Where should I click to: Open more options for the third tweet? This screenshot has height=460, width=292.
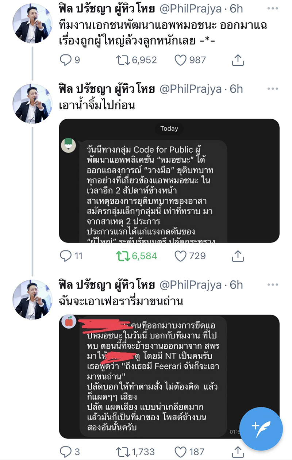tap(272, 285)
